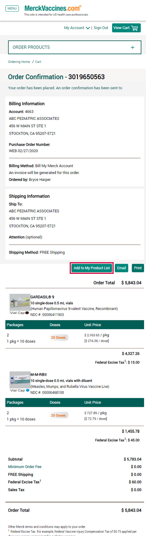The height and width of the screenshot is (536, 146).
Task: Click the M-M-R II 20 Doses badge
Action: (x=59, y=415)
